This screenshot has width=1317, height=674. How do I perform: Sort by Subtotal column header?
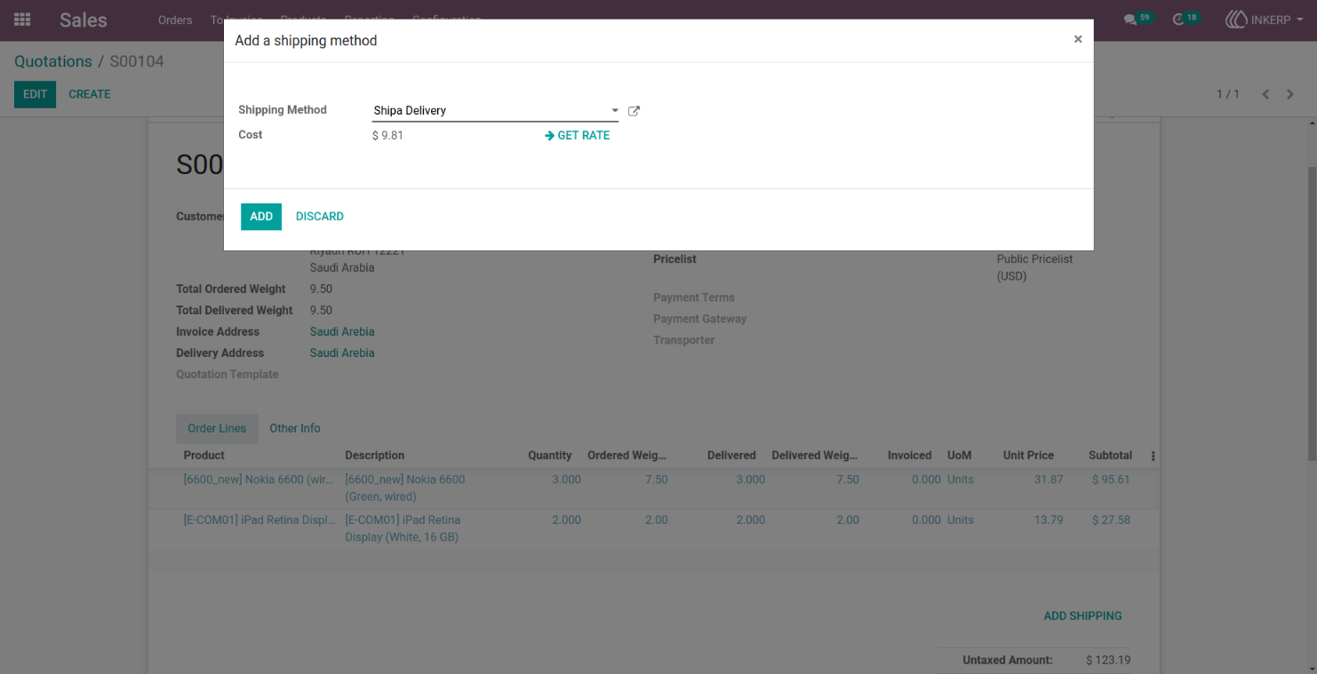pyautogui.click(x=1110, y=456)
